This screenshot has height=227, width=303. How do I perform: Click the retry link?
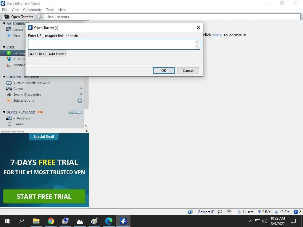217,35
